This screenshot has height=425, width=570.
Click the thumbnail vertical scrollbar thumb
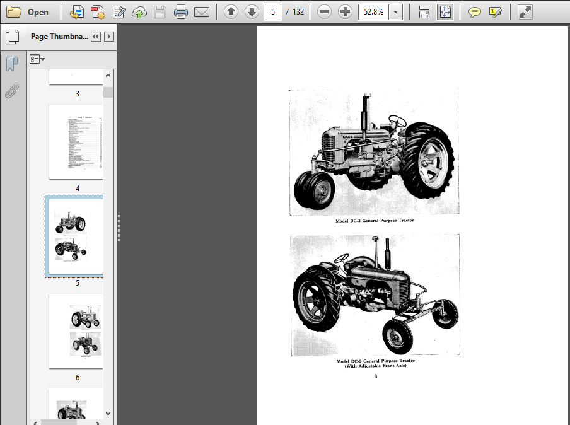(108, 92)
